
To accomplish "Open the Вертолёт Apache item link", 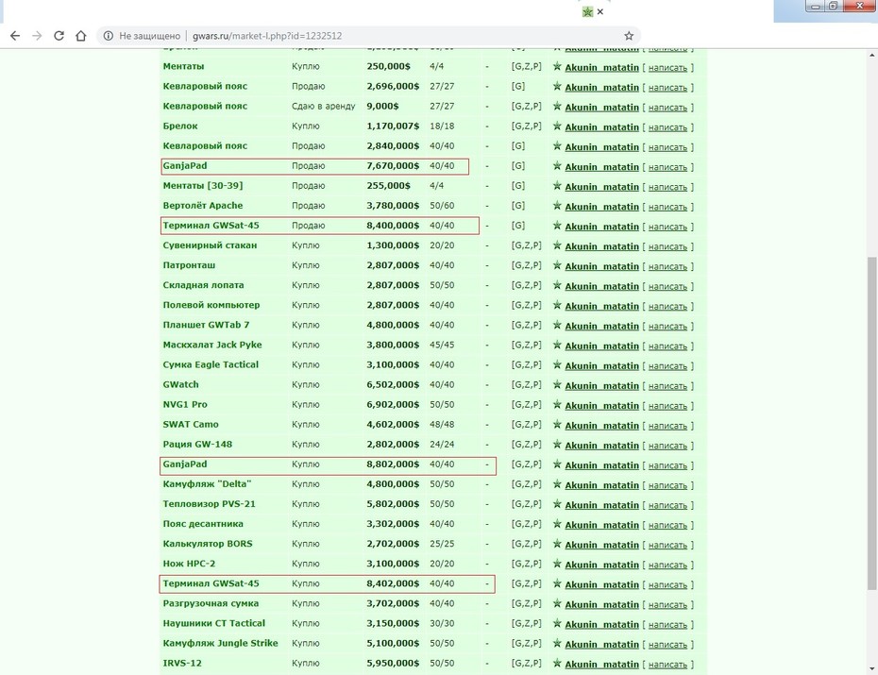I will coord(203,206).
